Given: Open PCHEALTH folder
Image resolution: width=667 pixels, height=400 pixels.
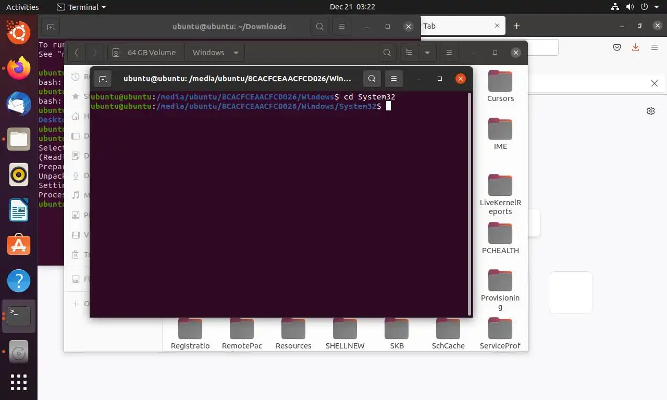Looking at the screenshot, I should pos(500,239).
